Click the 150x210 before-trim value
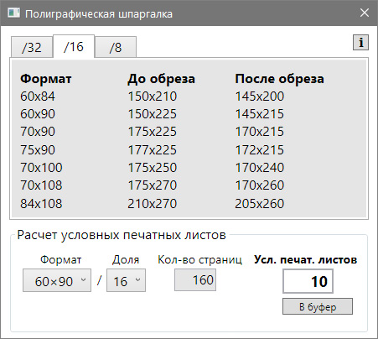 point(153,96)
